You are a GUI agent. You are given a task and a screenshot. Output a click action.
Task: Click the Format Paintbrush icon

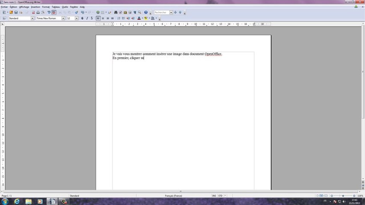click(x=76, y=13)
